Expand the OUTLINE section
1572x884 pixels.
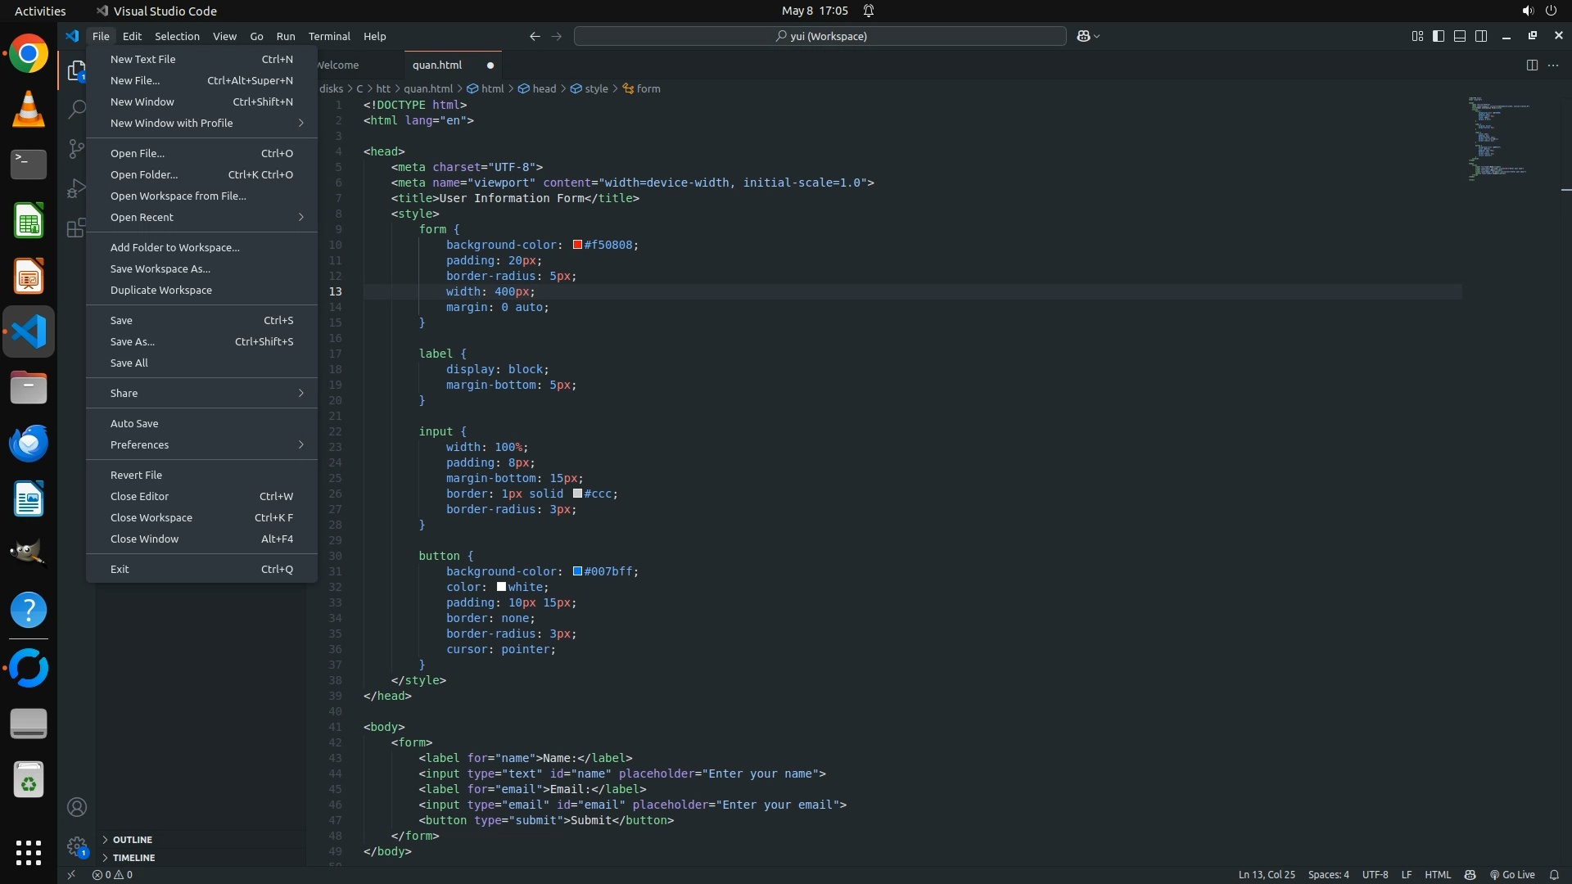tap(133, 840)
